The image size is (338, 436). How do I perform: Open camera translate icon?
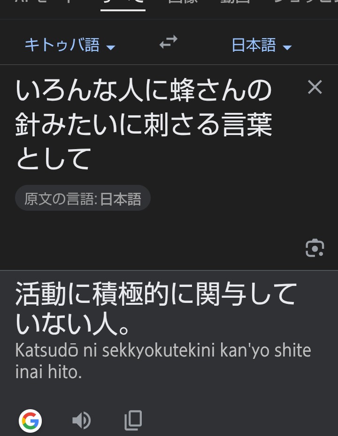coord(315,248)
